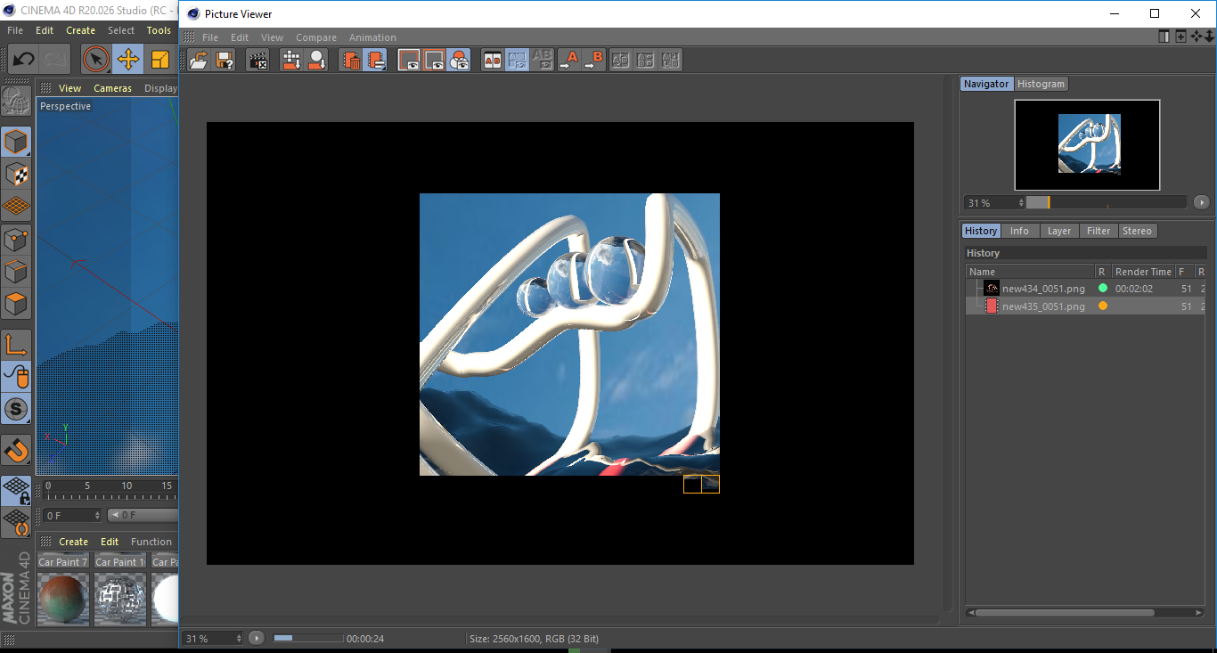Select the Scale tool in Cinema 4D

click(160, 60)
